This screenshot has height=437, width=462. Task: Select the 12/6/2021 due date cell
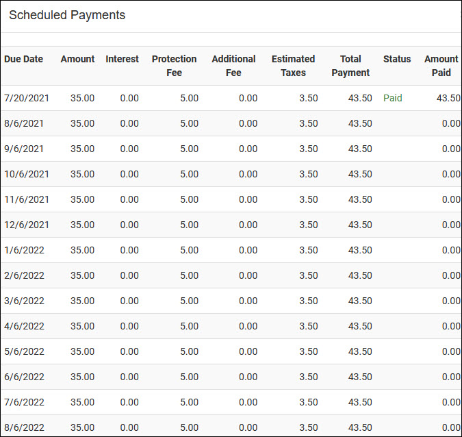(x=27, y=225)
